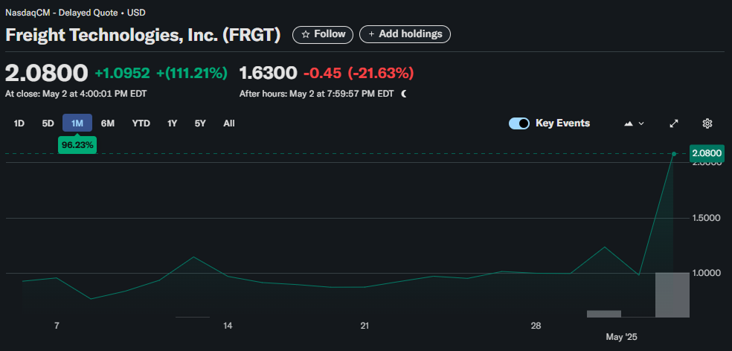Click the 96.23% return badge

(77, 145)
